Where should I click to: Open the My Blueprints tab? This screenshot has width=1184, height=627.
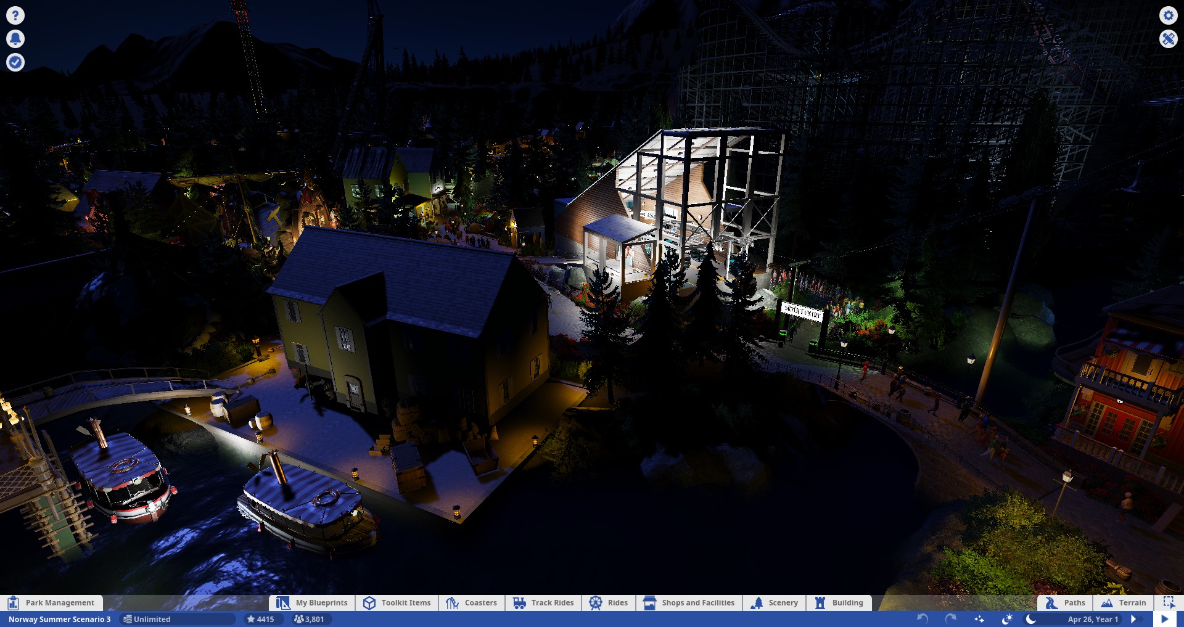click(313, 602)
